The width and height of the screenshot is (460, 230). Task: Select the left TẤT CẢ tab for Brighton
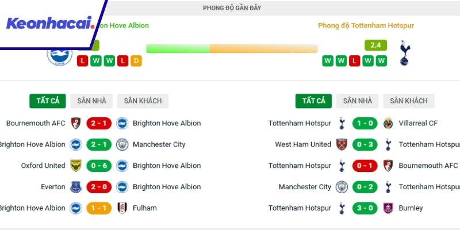[x=48, y=101]
